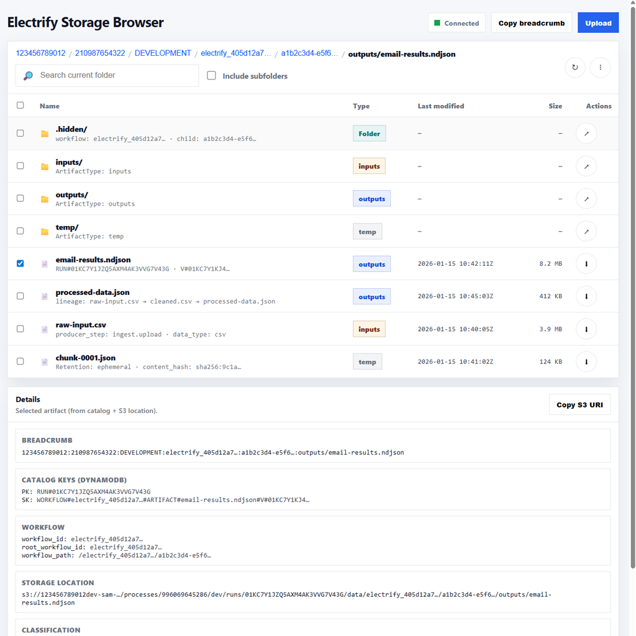This screenshot has width=636, height=636.
Task: Open the inputs/ folder arrow icon
Action: pyautogui.click(x=586, y=166)
